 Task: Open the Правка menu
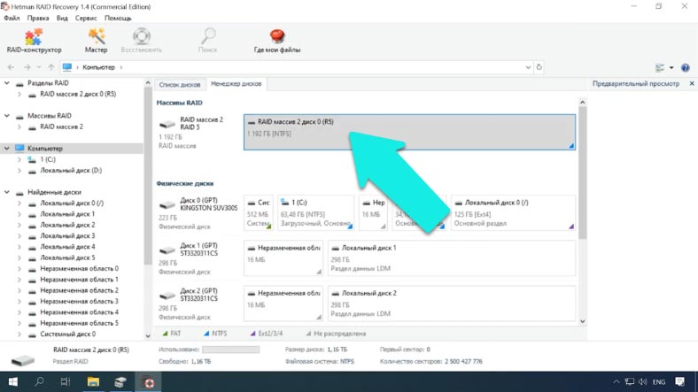point(38,19)
